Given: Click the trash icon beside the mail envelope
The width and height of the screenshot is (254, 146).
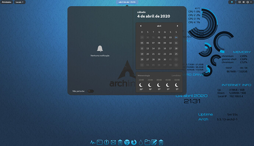Looking at the screenshot, I should (120, 142).
